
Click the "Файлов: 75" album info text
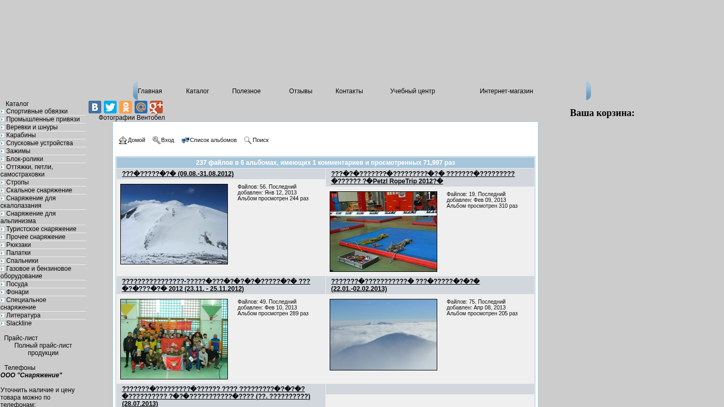tap(482, 307)
